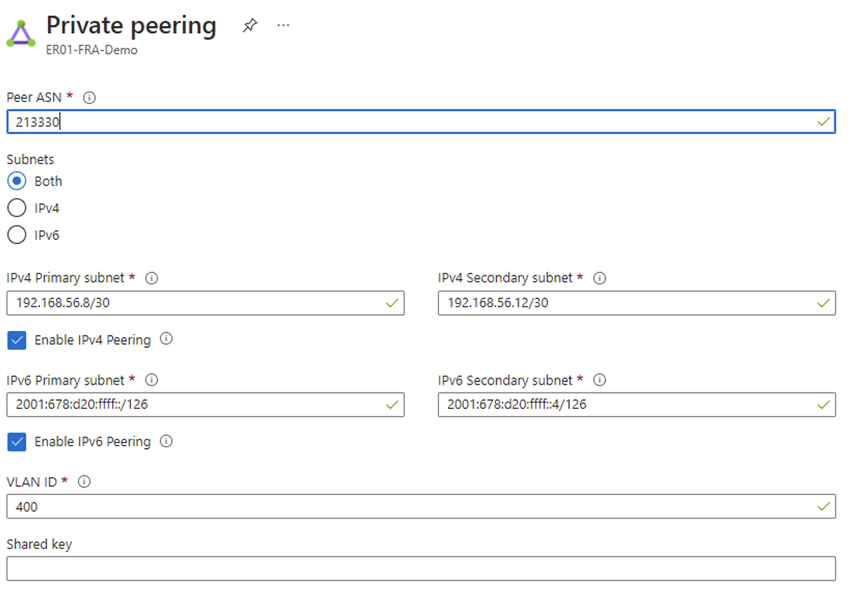Viewport: 854px width, 591px height.
Task: Choose the Both subnets option
Action: click(16, 180)
